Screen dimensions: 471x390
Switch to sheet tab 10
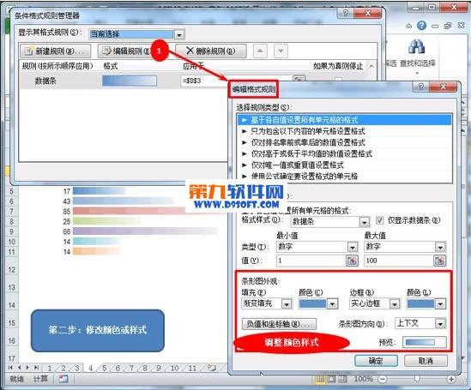click(174, 368)
